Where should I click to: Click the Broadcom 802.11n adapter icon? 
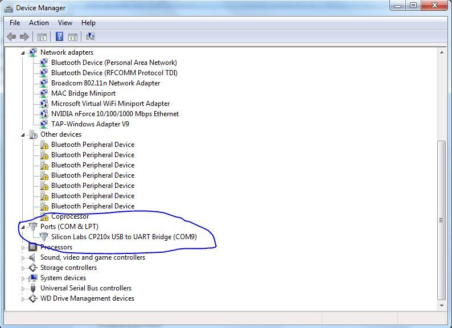(x=44, y=83)
